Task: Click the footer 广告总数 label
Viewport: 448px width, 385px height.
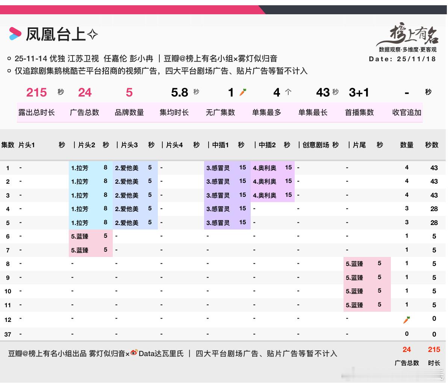Action: (407, 363)
